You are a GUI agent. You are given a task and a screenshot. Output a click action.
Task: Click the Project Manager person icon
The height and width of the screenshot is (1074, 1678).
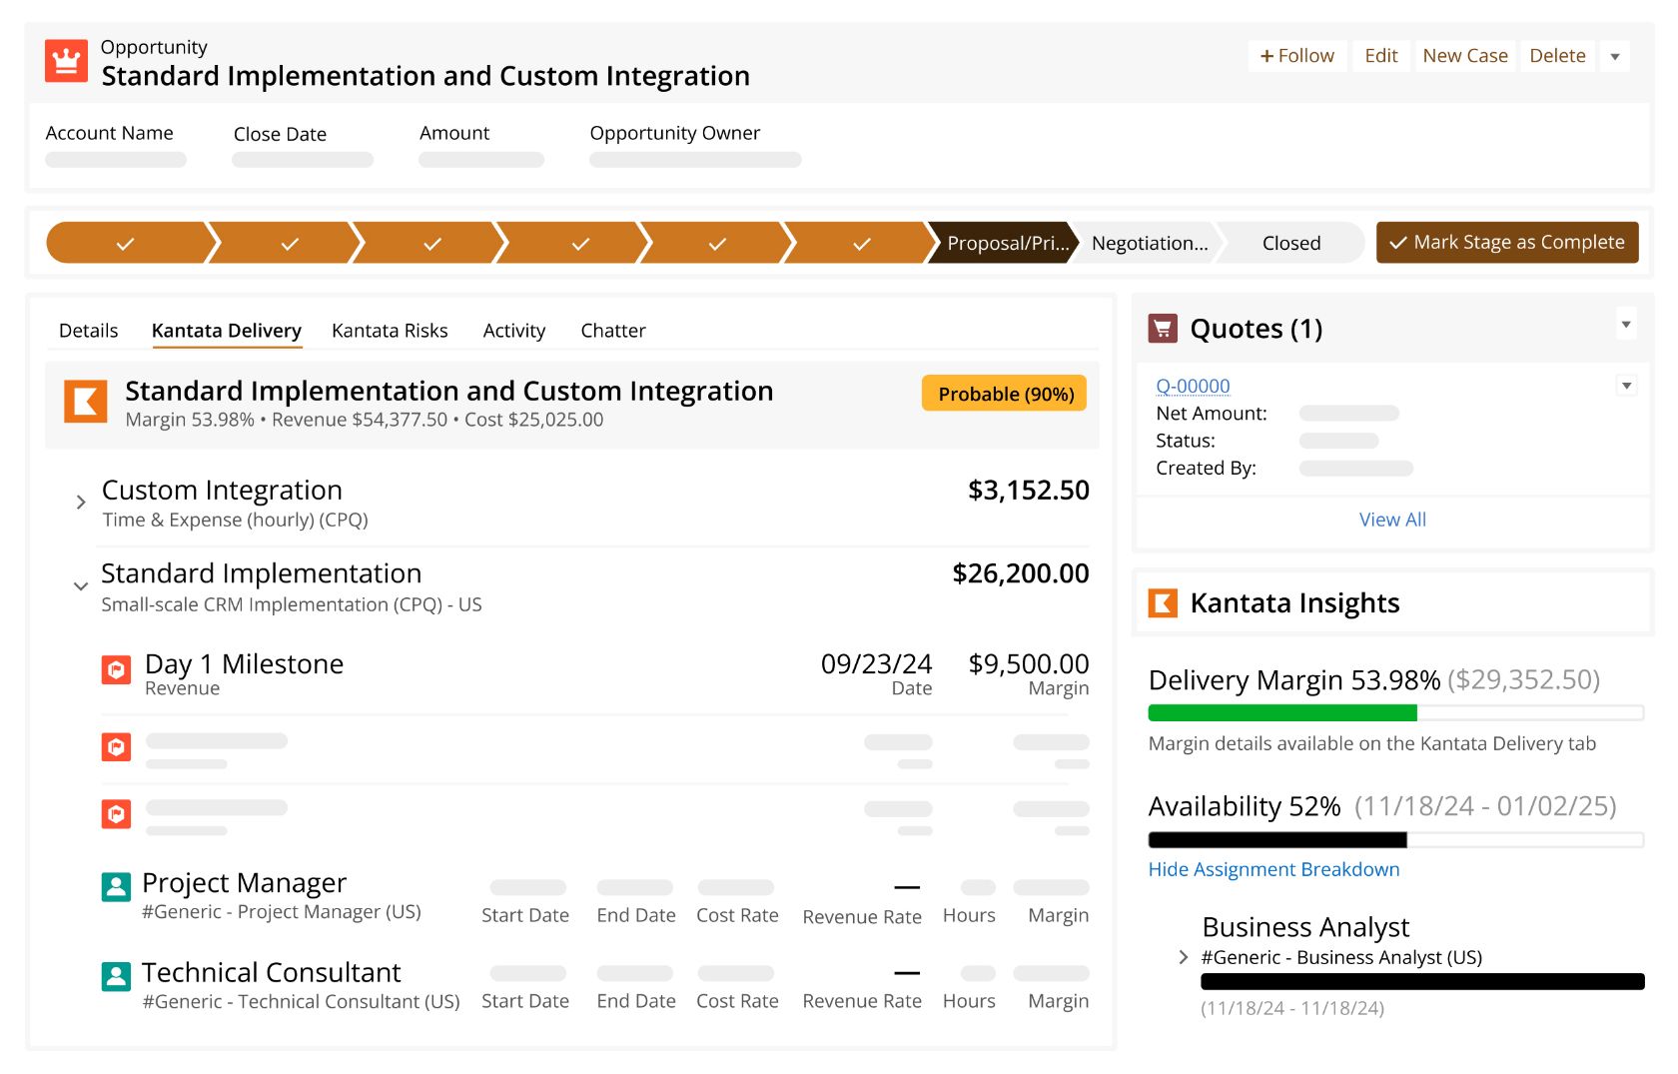pyautogui.click(x=116, y=886)
